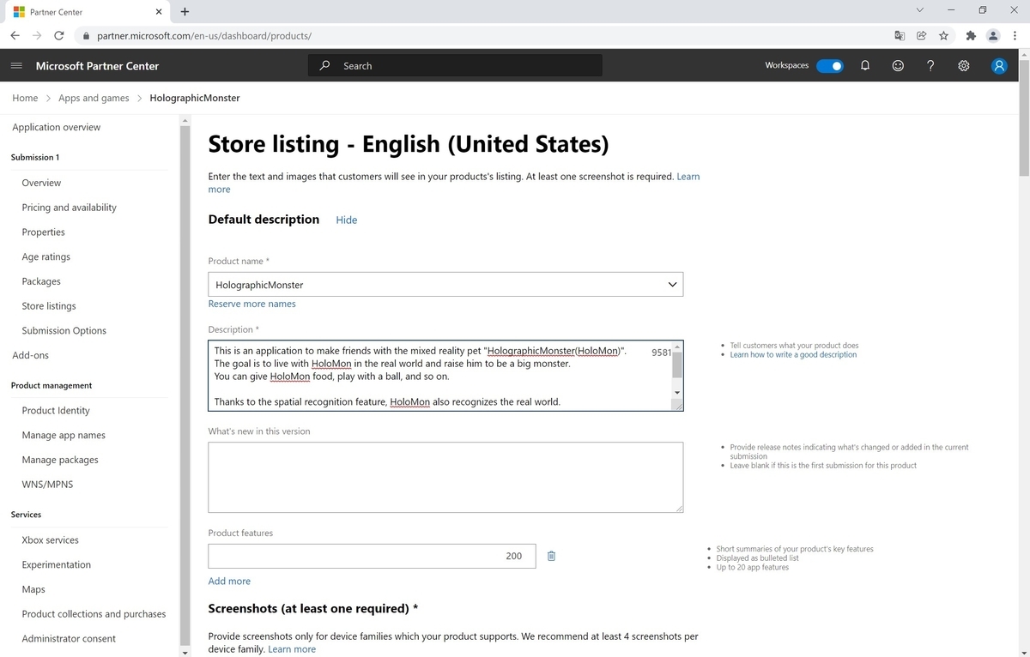The height and width of the screenshot is (657, 1030).
Task: Open Add-ons in sidebar
Action: [x=30, y=355]
